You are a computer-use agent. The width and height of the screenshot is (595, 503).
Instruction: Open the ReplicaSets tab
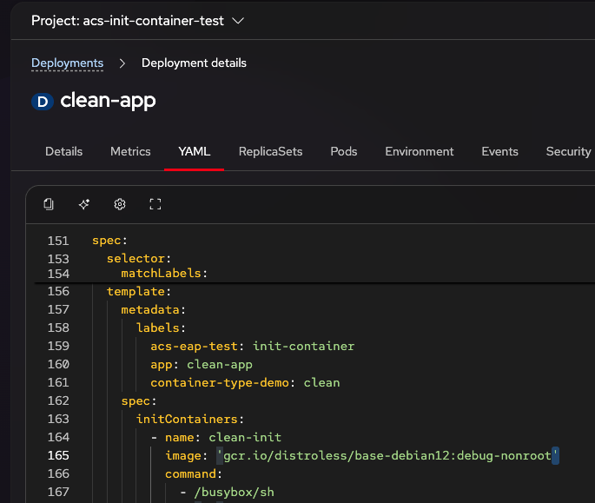[270, 151]
